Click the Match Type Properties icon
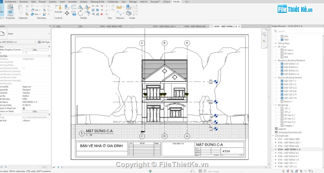This screenshot has height=173, width=324. (x=27, y=14)
